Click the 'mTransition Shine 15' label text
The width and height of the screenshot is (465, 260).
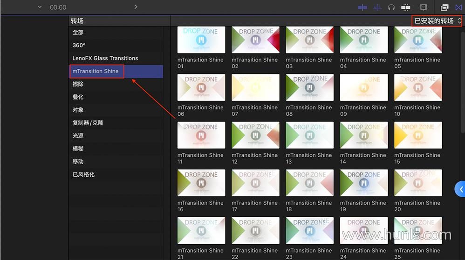(417, 159)
